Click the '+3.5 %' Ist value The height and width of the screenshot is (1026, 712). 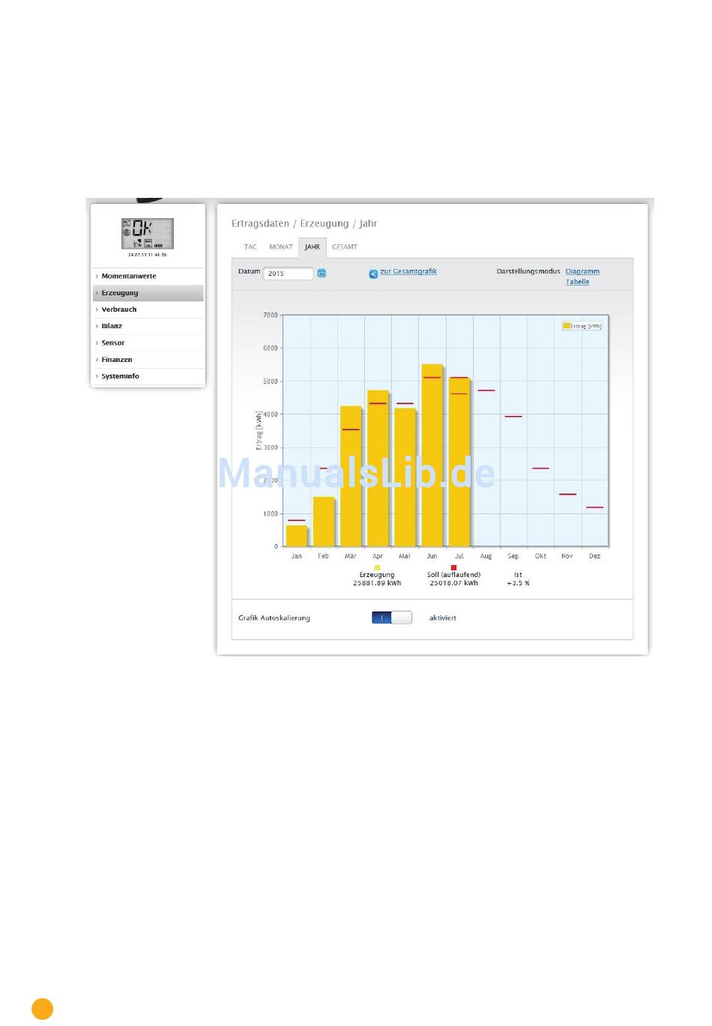[x=518, y=583]
